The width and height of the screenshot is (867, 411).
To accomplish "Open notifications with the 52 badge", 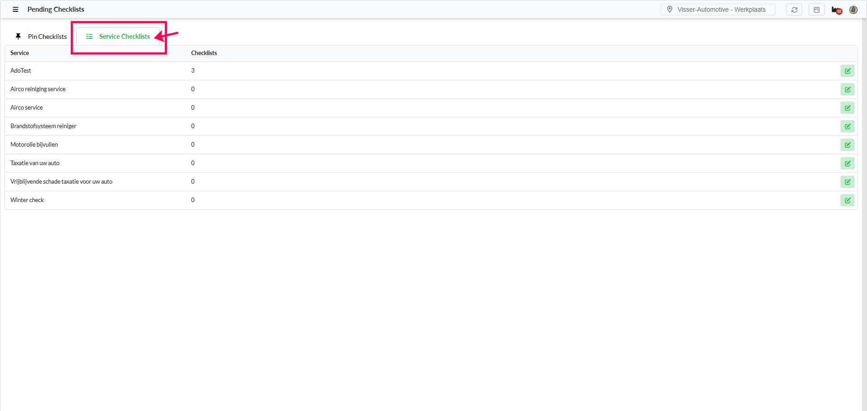I will pos(836,10).
